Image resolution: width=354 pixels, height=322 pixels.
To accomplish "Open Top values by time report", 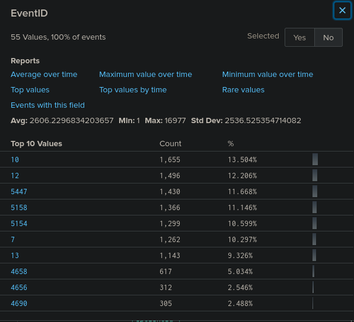I will pyautogui.click(x=133, y=90).
